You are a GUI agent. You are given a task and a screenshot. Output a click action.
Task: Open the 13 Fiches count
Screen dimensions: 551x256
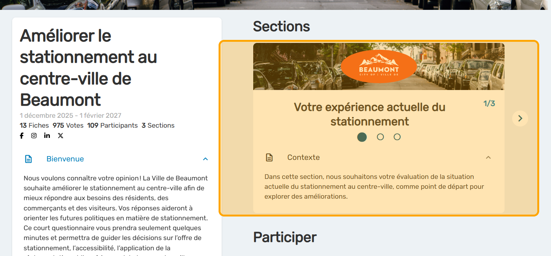[x=34, y=125]
